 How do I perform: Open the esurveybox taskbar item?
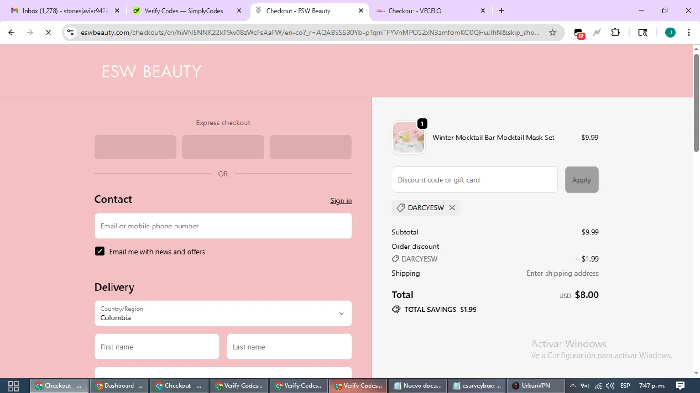click(477, 386)
